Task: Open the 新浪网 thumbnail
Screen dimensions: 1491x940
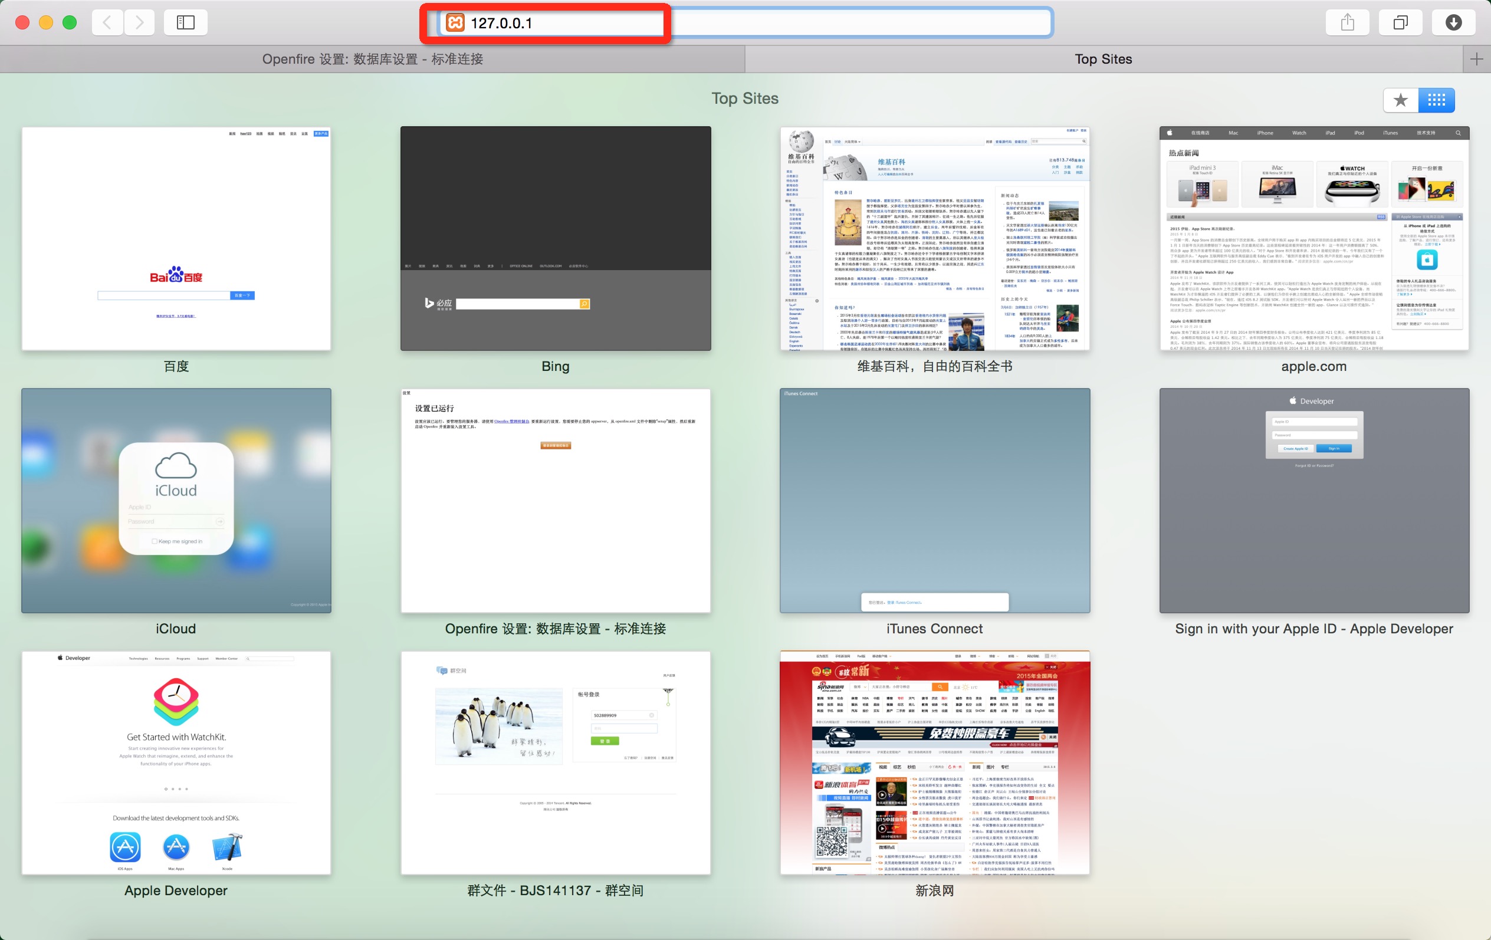Action: (x=935, y=763)
